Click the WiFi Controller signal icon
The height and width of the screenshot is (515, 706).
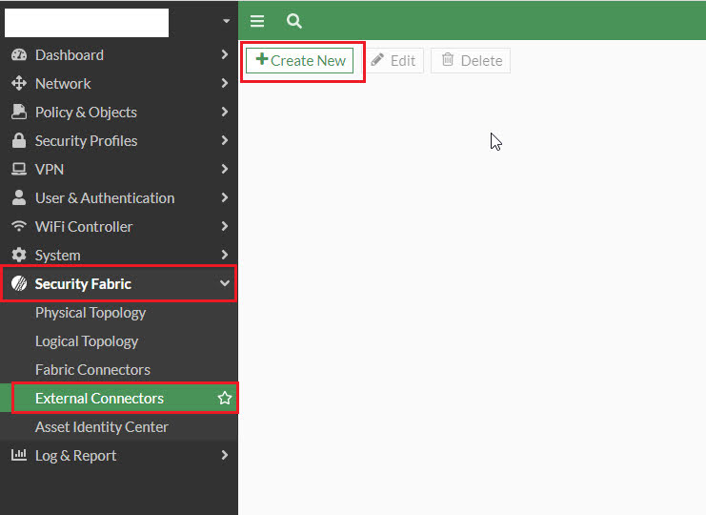[19, 226]
